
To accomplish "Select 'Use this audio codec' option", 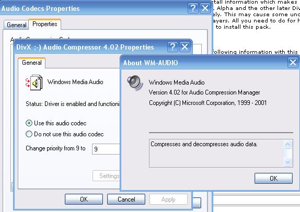I will pyautogui.click(x=56, y=123).
